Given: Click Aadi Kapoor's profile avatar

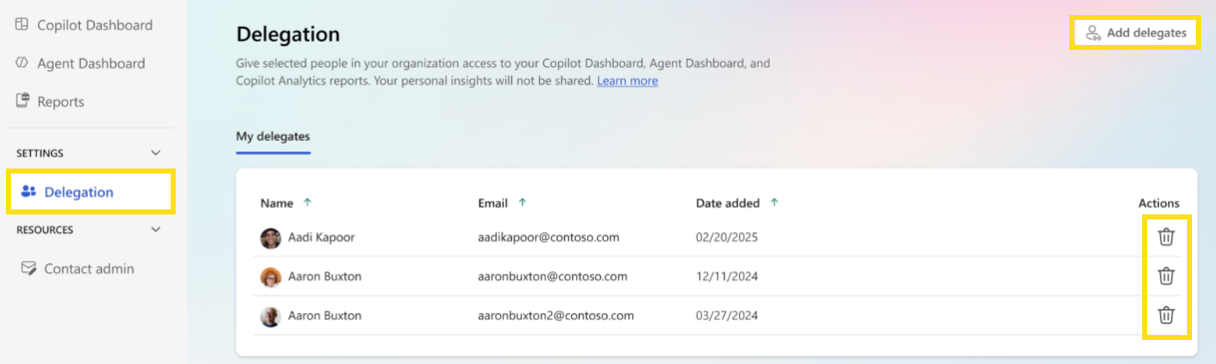Looking at the screenshot, I should 271,238.
